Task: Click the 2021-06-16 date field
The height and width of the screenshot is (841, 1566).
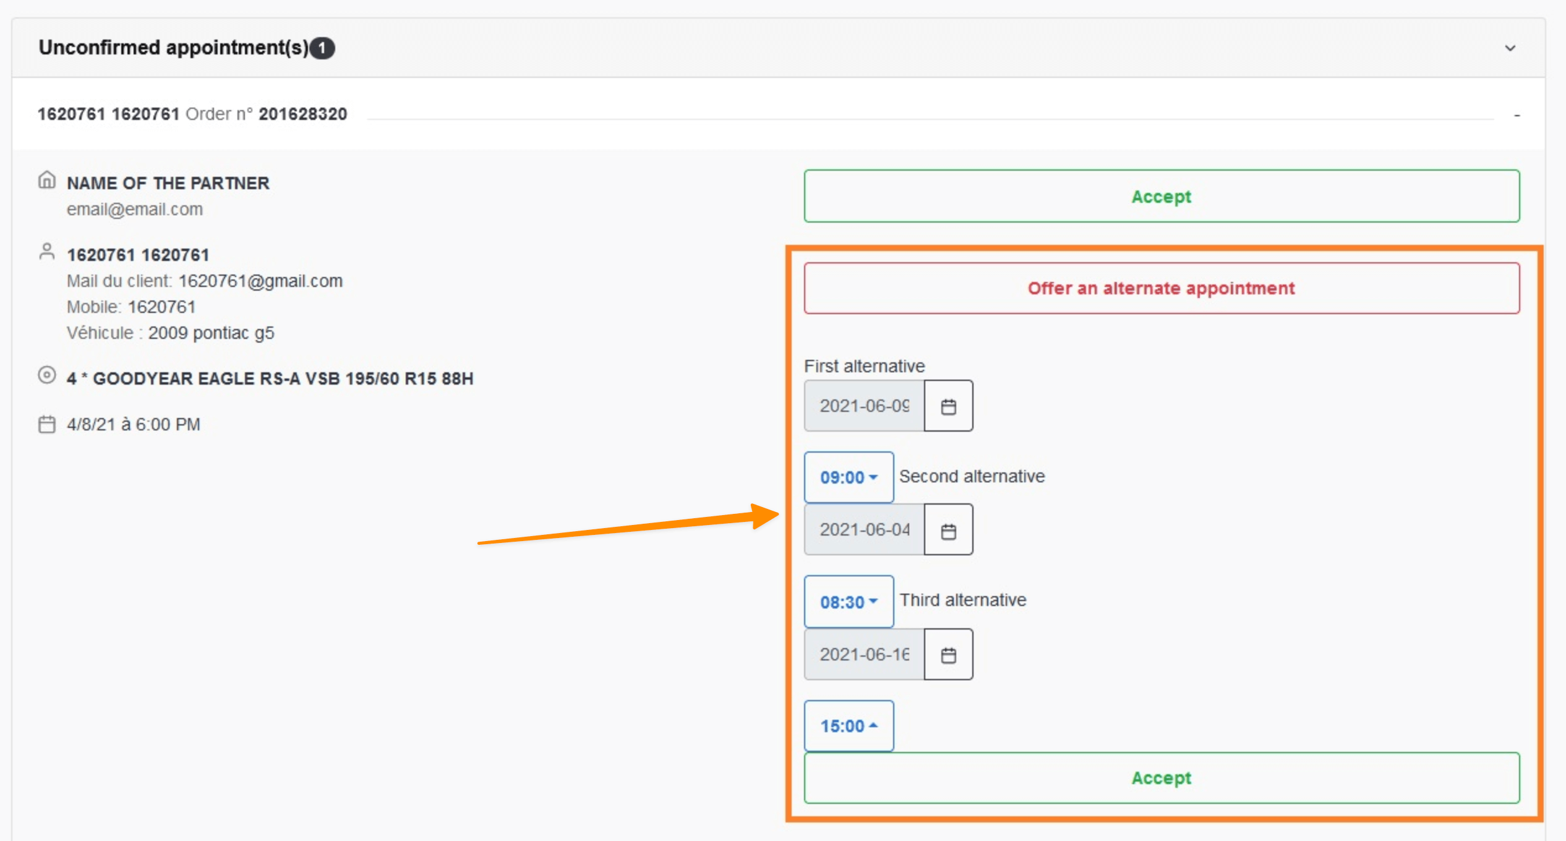Action: [x=864, y=654]
